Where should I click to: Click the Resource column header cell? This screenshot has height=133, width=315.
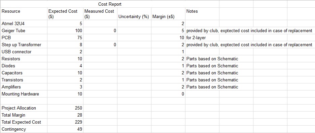point(24,14)
